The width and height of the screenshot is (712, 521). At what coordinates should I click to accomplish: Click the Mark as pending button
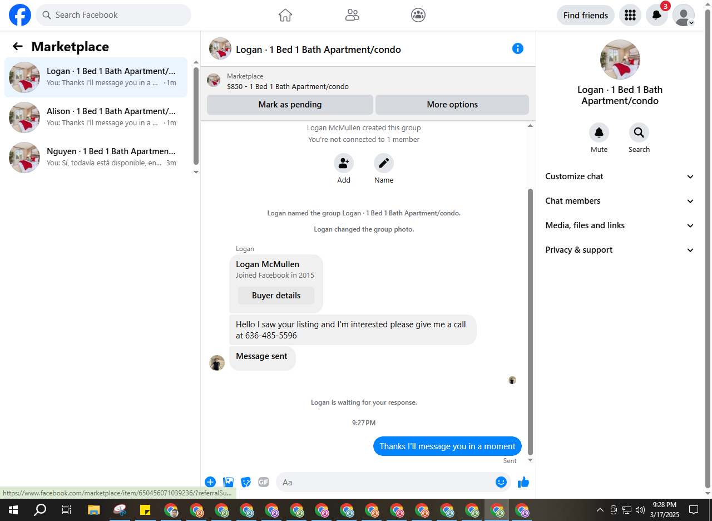click(290, 105)
